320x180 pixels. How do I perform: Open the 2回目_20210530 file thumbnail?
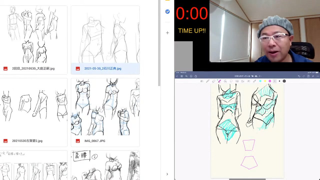point(33,34)
